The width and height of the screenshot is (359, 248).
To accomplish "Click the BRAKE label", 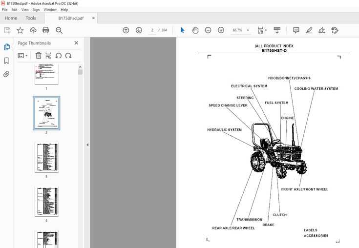I will (x=268, y=225).
